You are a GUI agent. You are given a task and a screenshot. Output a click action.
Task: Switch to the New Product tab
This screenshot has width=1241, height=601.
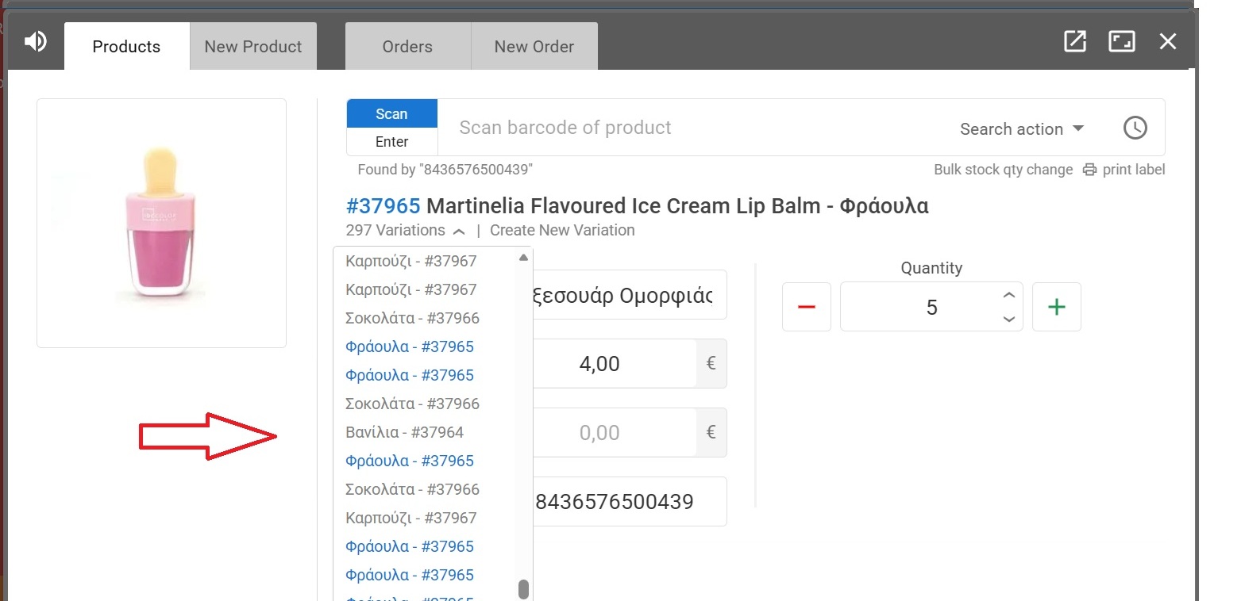pos(253,47)
